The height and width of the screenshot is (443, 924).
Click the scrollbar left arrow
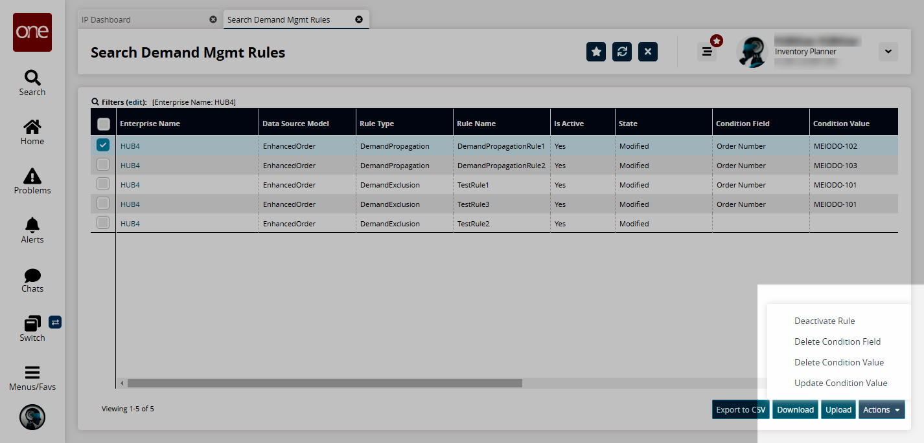[122, 384]
